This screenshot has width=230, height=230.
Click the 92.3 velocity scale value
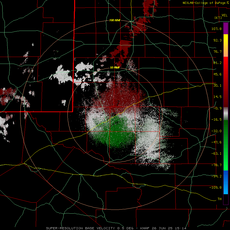217,40
